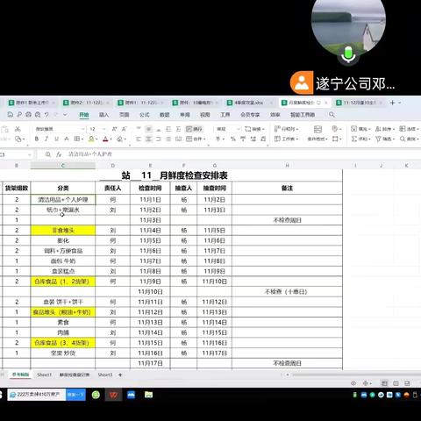Click the Find button

pos(410,139)
